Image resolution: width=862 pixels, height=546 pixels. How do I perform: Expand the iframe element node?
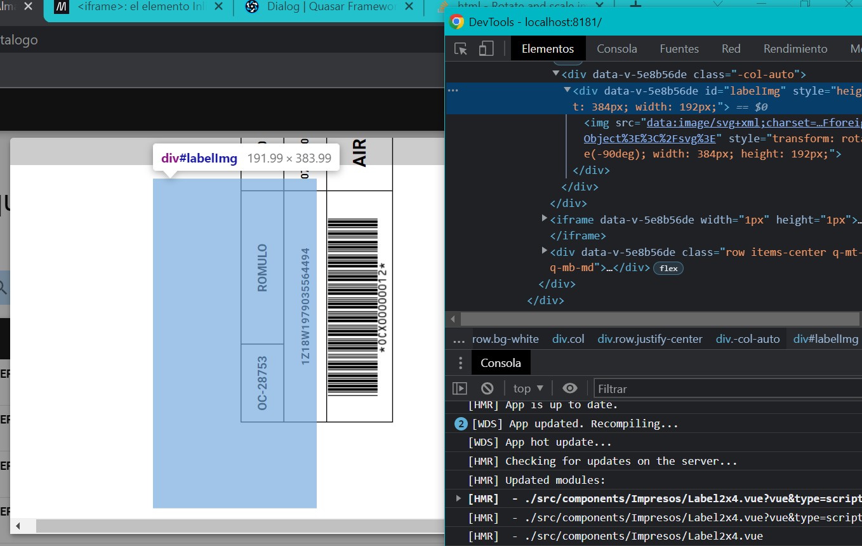point(545,219)
